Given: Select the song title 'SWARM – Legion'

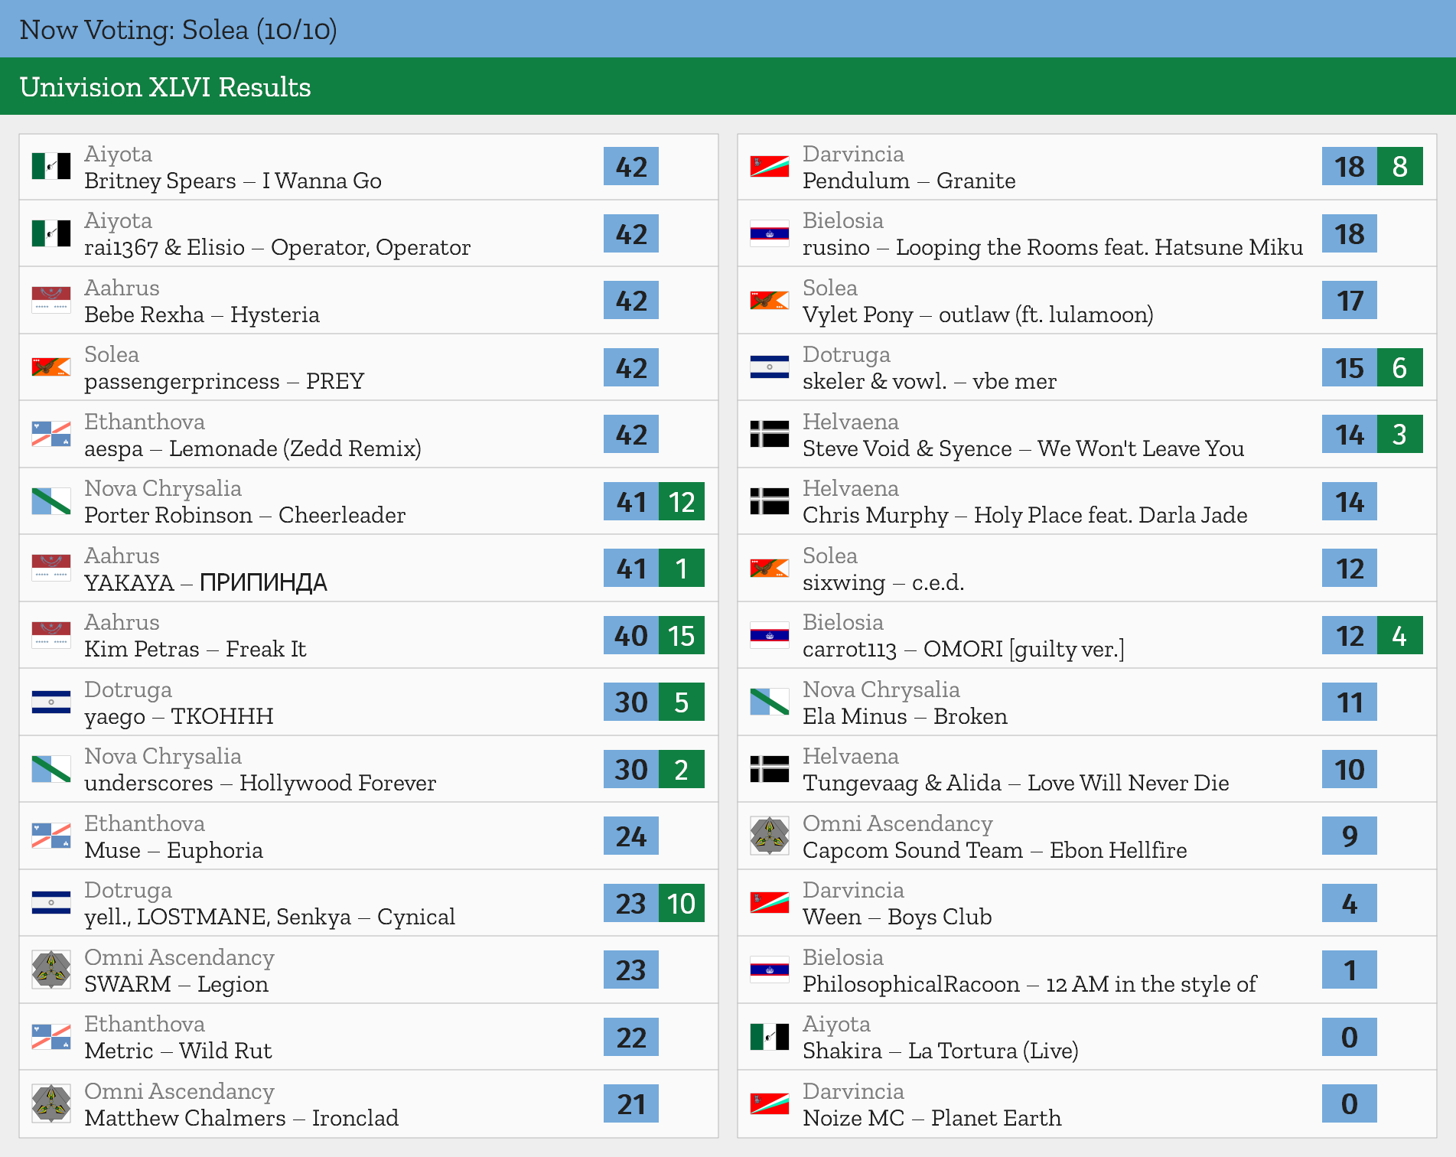Looking at the screenshot, I should [176, 984].
